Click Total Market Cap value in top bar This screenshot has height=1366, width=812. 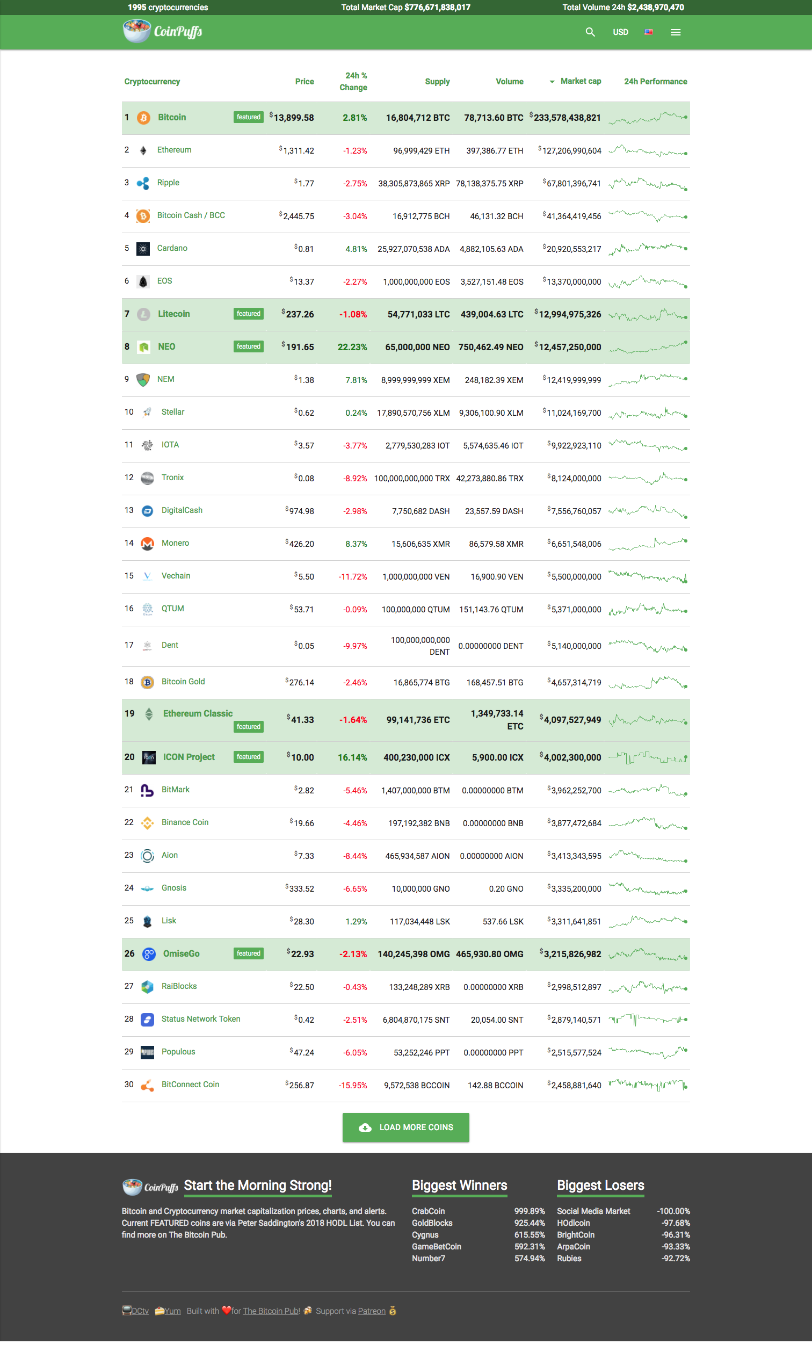[x=437, y=7]
